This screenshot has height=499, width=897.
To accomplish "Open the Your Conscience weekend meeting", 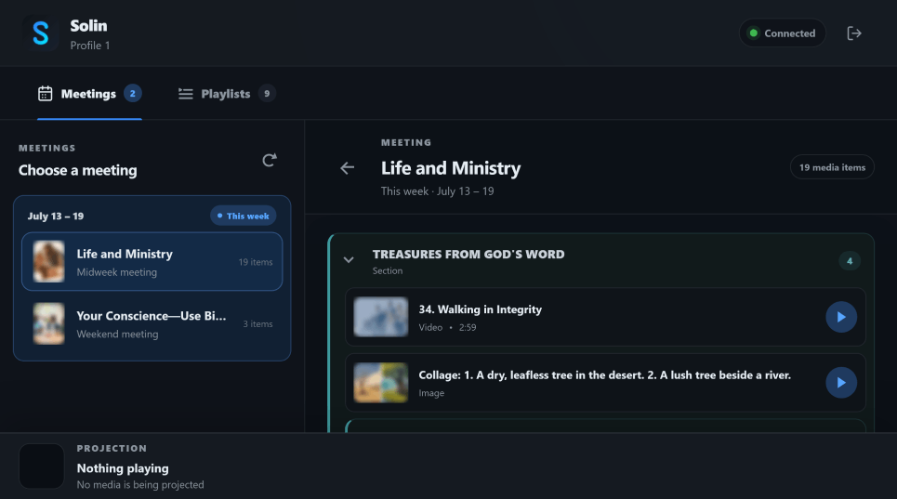I will point(152,323).
